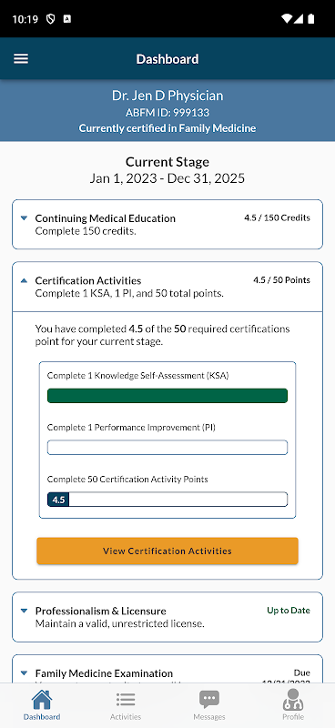Open the Activities list icon
This screenshot has width=335, height=728.
pyautogui.click(x=126, y=699)
